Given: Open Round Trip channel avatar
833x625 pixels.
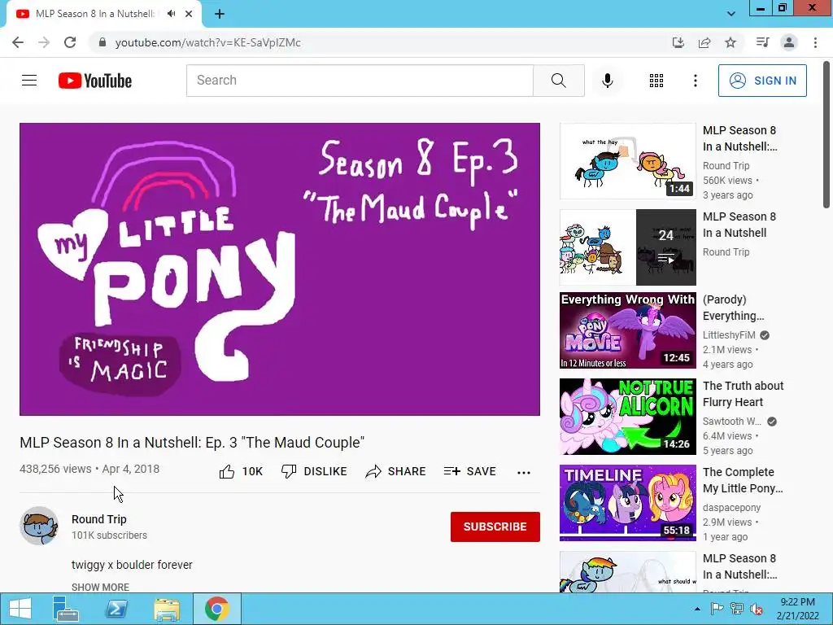Looking at the screenshot, I should coord(39,526).
